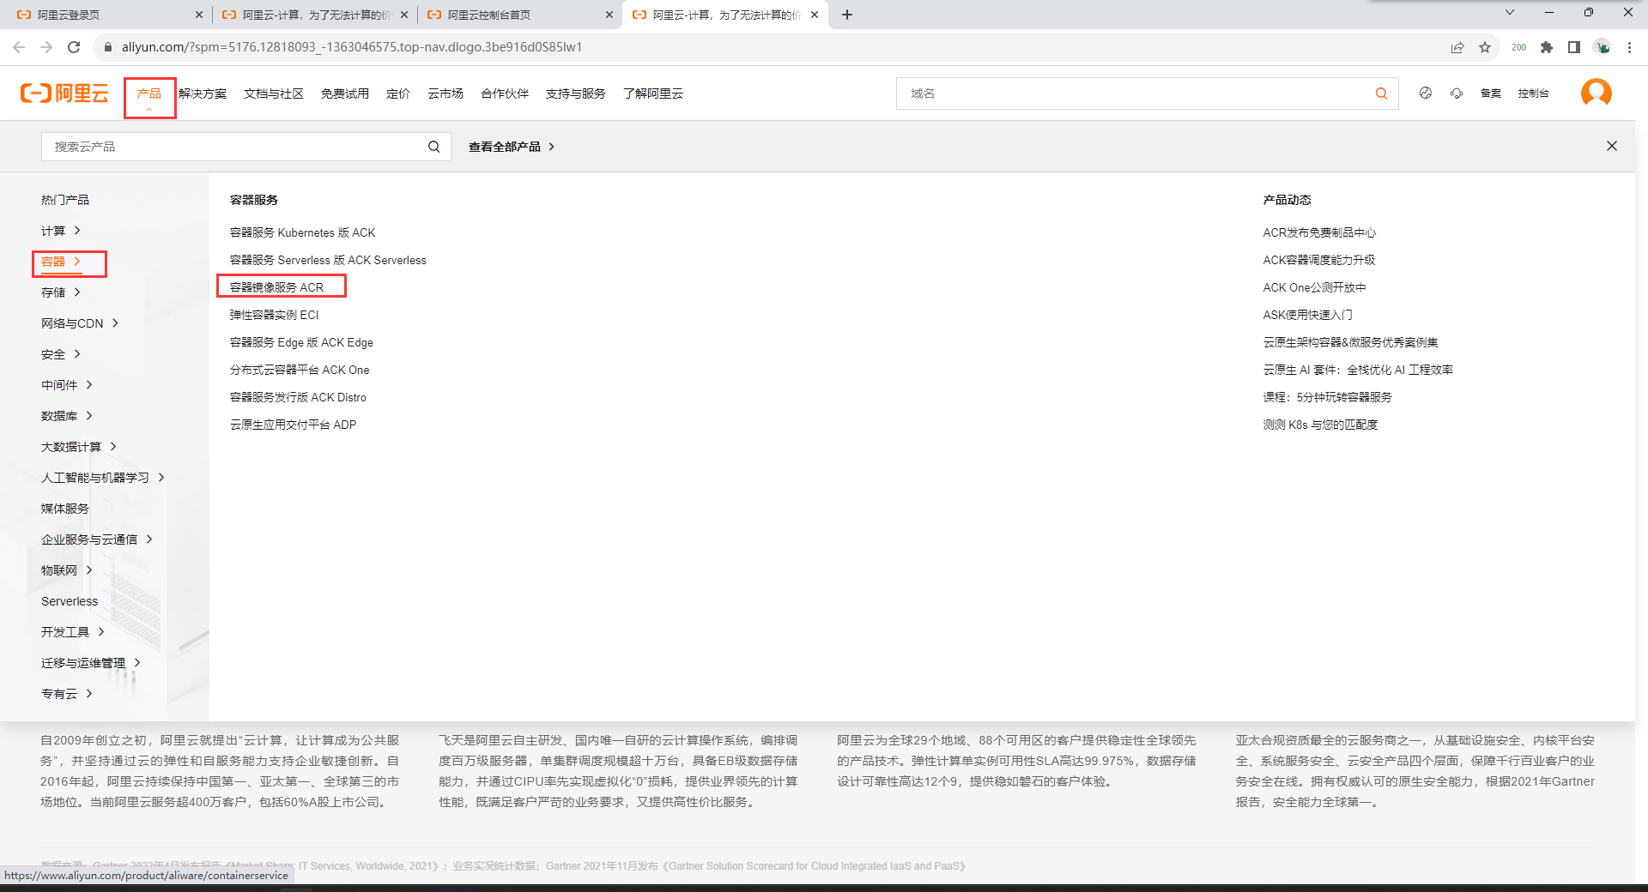1648x892 pixels.
Task: Open 容器服务 Serverless 版 ACK Serverless
Action: (328, 260)
